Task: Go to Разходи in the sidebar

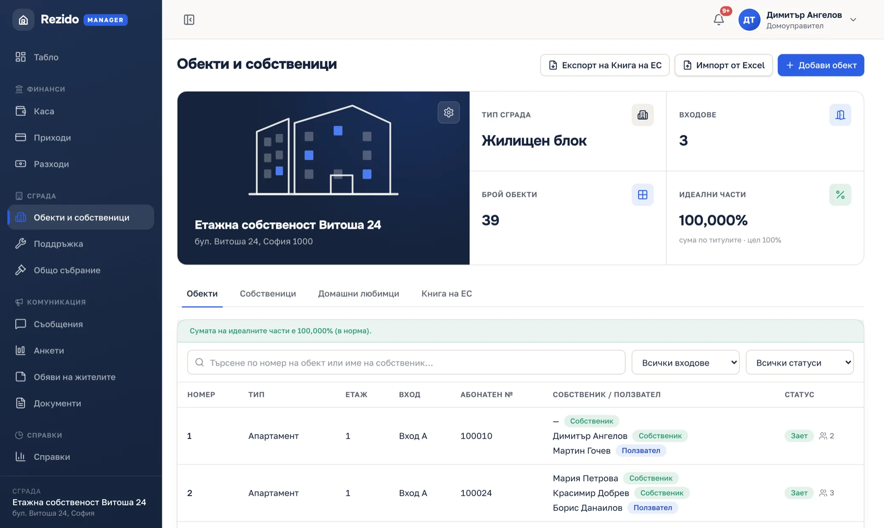Action: [x=81, y=164]
